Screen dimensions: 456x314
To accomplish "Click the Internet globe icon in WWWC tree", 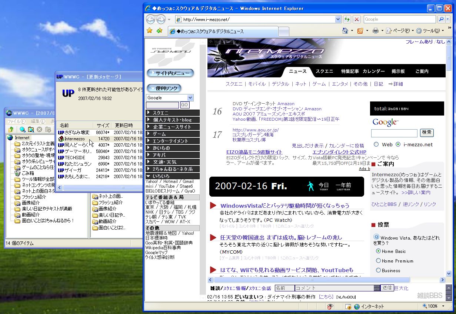I will click(x=10, y=138).
